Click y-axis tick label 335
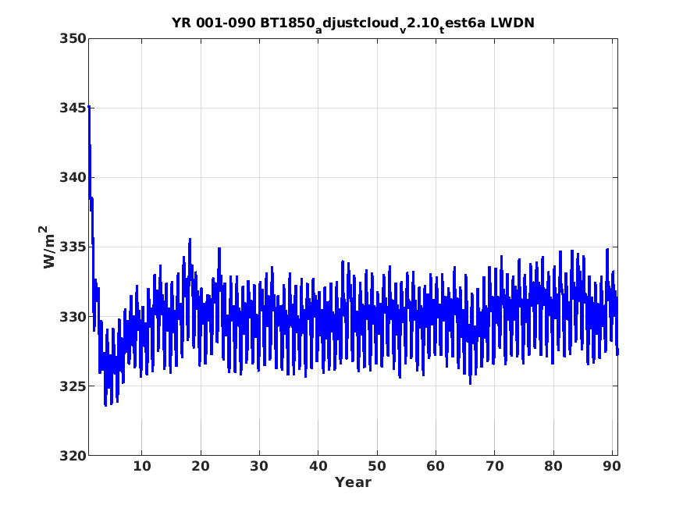Image resolution: width=683 pixels, height=512 pixels. [x=73, y=247]
